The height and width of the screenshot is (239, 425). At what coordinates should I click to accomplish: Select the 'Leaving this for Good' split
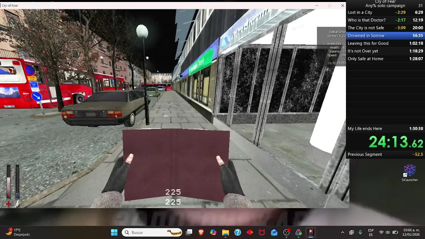point(385,43)
